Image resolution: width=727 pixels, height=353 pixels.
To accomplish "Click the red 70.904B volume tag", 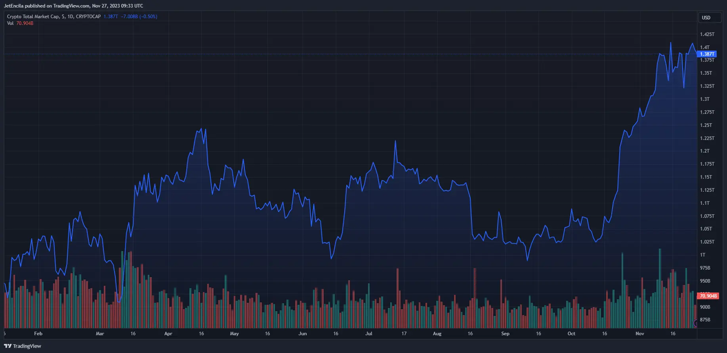I will click(x=708, y=296).
